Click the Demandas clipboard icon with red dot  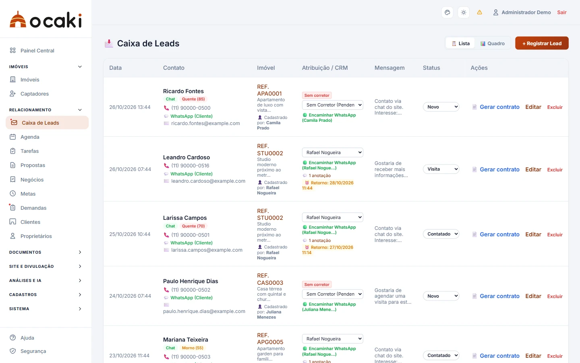pyautogui.click(x=12, y=207)
